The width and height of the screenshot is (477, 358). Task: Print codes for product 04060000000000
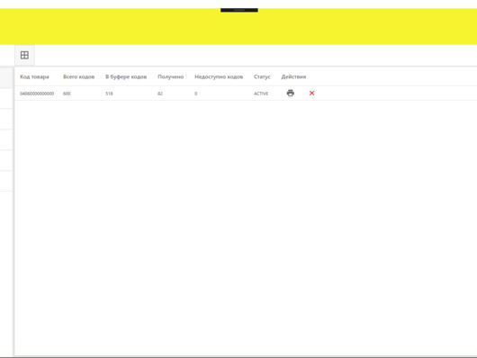[x=291, y=93]
